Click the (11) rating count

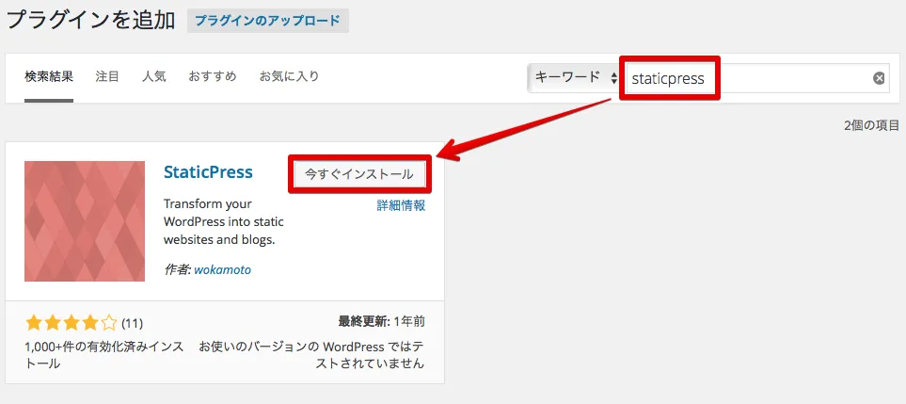coord(133,324)
